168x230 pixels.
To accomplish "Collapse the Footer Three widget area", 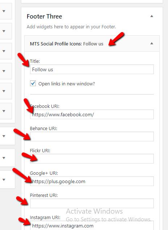I will 152,16.
